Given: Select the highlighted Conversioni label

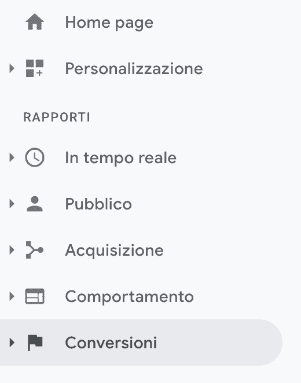Looking at the screenshot, I should pos(111,343).
